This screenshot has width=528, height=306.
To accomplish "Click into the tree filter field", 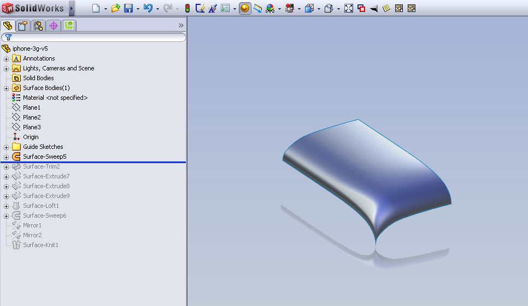I will pos(93,37).
